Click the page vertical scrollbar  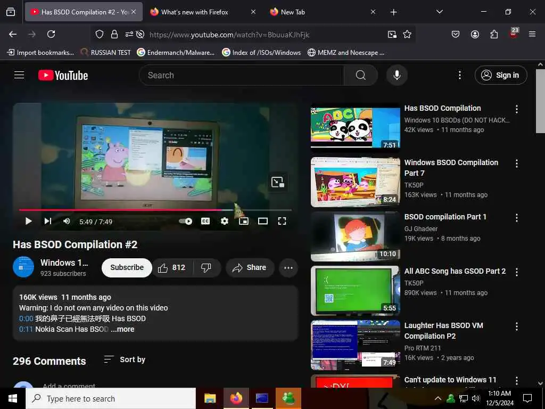click(x=540, y=101)
